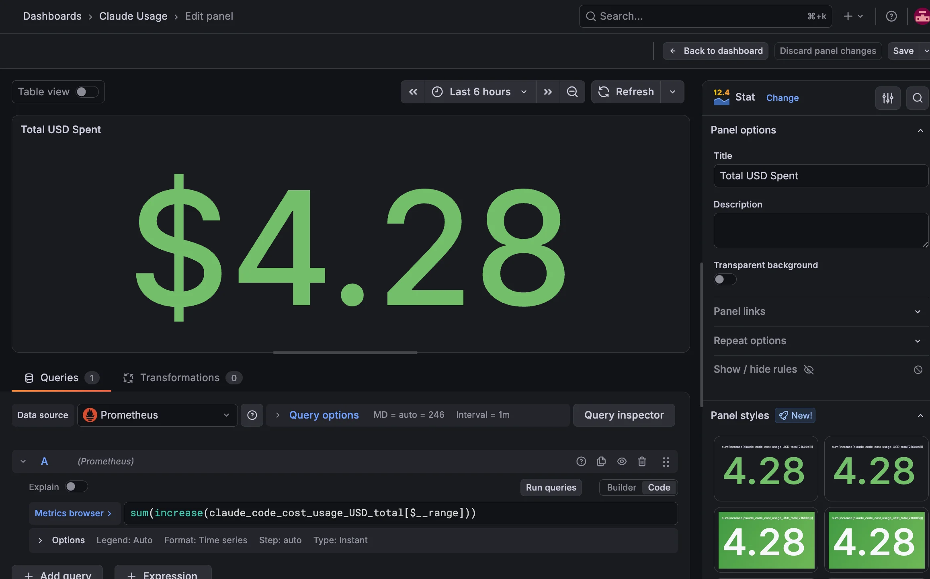Open Query inspector
Viewport: 930px width, 579px height.
pyautogui.click(x=624, y=415)
